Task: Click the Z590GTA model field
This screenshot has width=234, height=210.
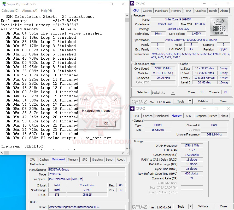Action: pyautogui.click(x=73, y=174)
